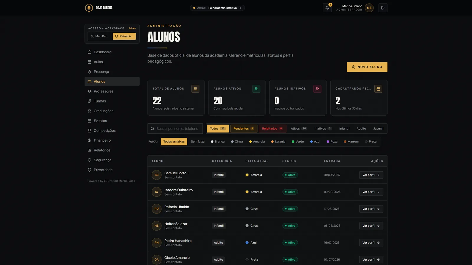Click Isadora Quinteiro's name
Screen dimensions: 472x265
(x=178, y=190)
